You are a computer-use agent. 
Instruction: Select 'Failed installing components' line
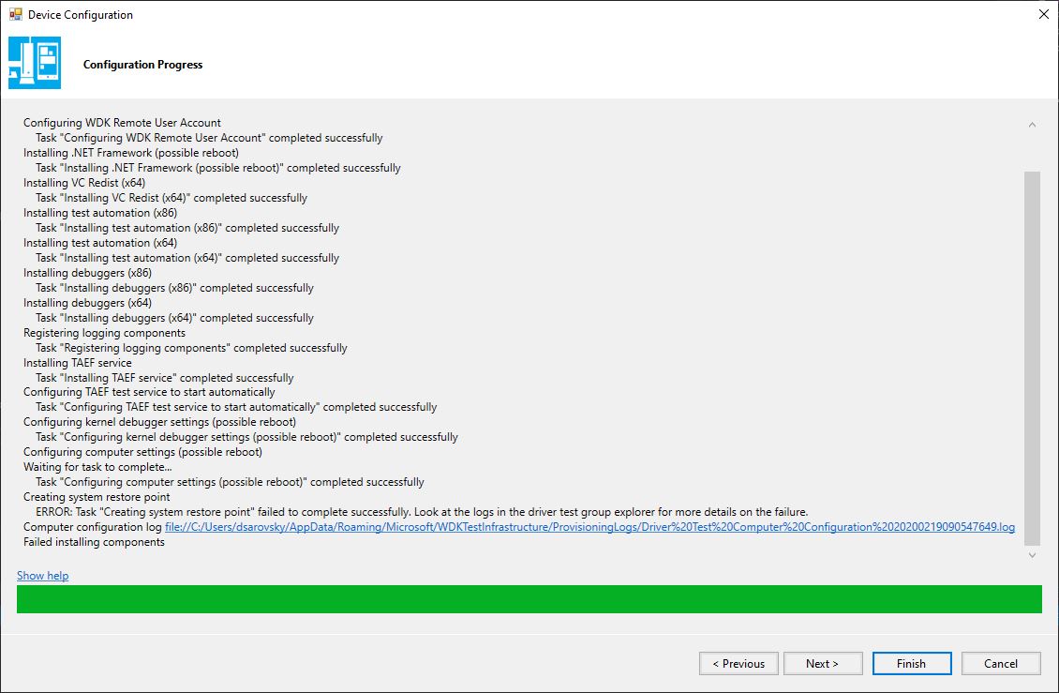94,542
